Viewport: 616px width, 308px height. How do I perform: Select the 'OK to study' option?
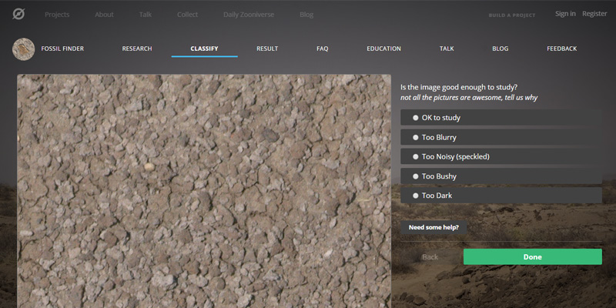pyautogui.click(x=440, y=118)
